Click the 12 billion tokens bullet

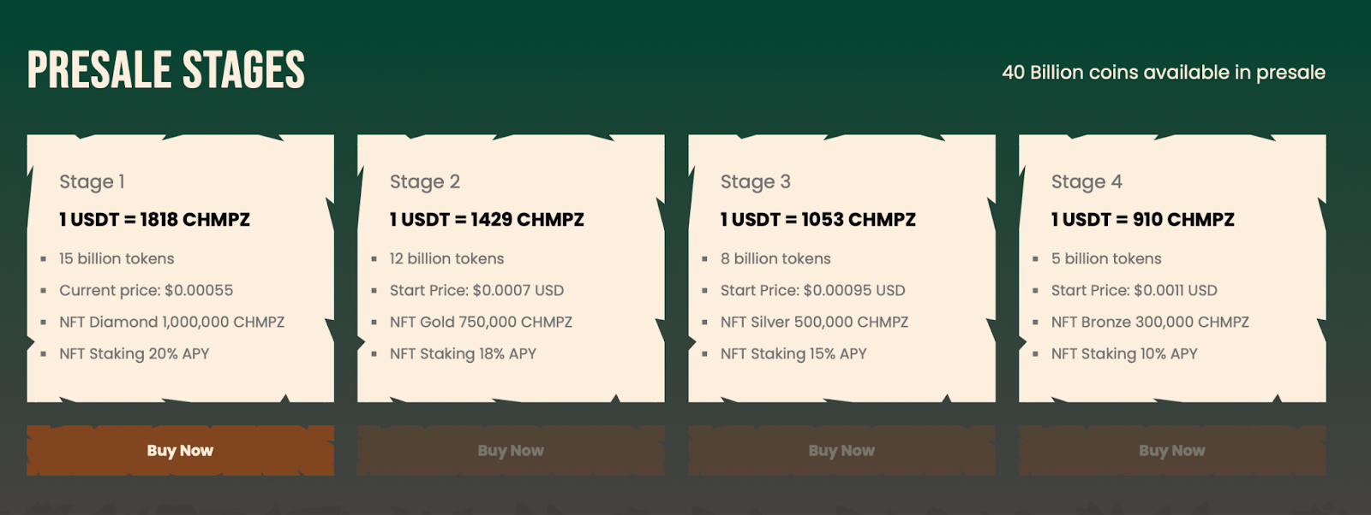(x=446, y=259)
